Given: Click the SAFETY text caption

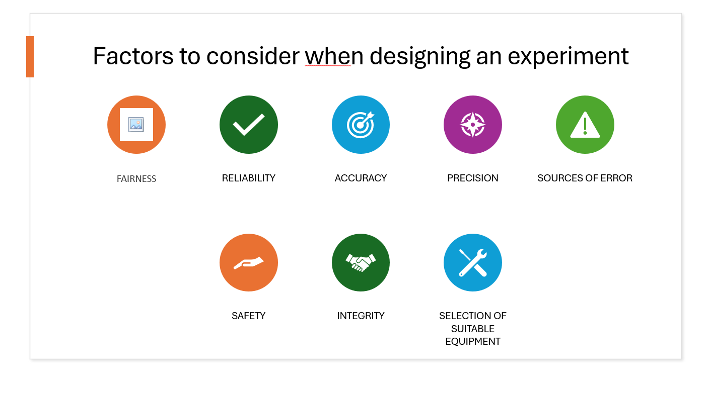Looking at the screenshot, I should tap(249, 316).
